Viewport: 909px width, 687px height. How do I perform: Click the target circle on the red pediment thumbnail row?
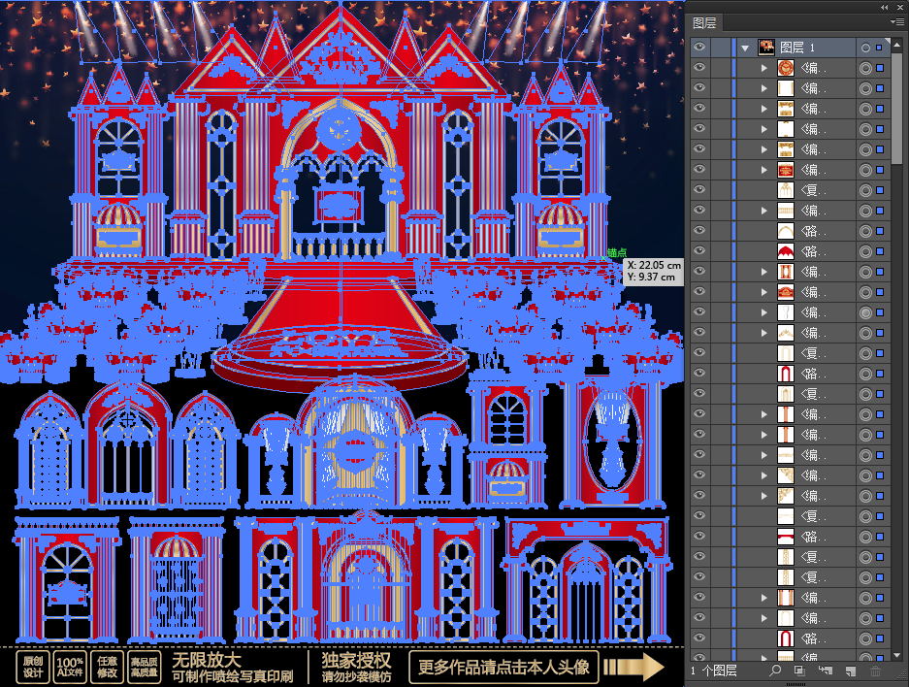865,292
